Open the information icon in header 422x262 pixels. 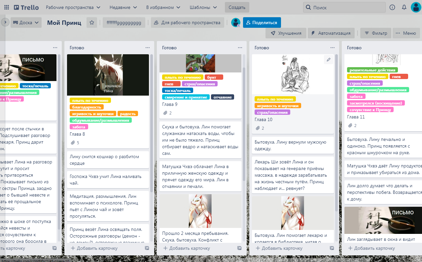[x=392, y=7]
